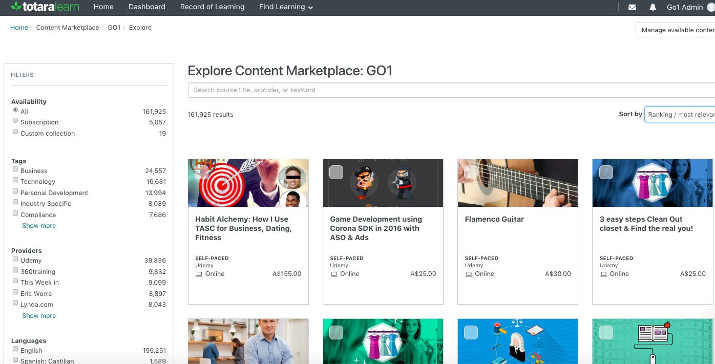The image size is (715, 364).
Task: Select the All availability radio button
Action: coord(15,110)
